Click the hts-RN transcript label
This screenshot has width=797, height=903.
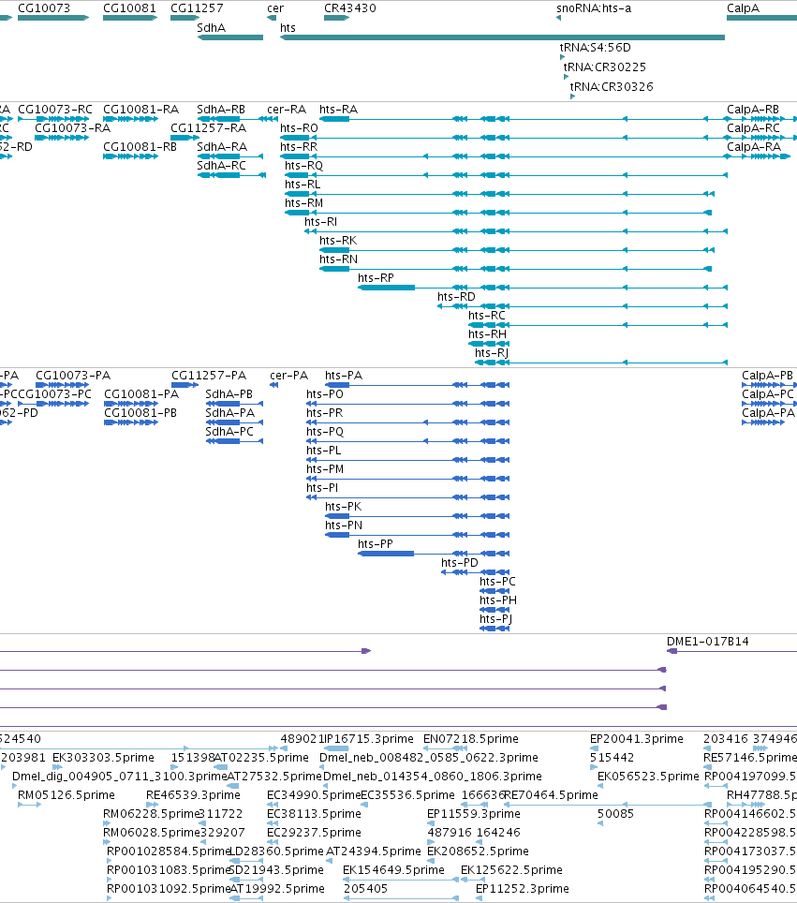pos(339,259)
